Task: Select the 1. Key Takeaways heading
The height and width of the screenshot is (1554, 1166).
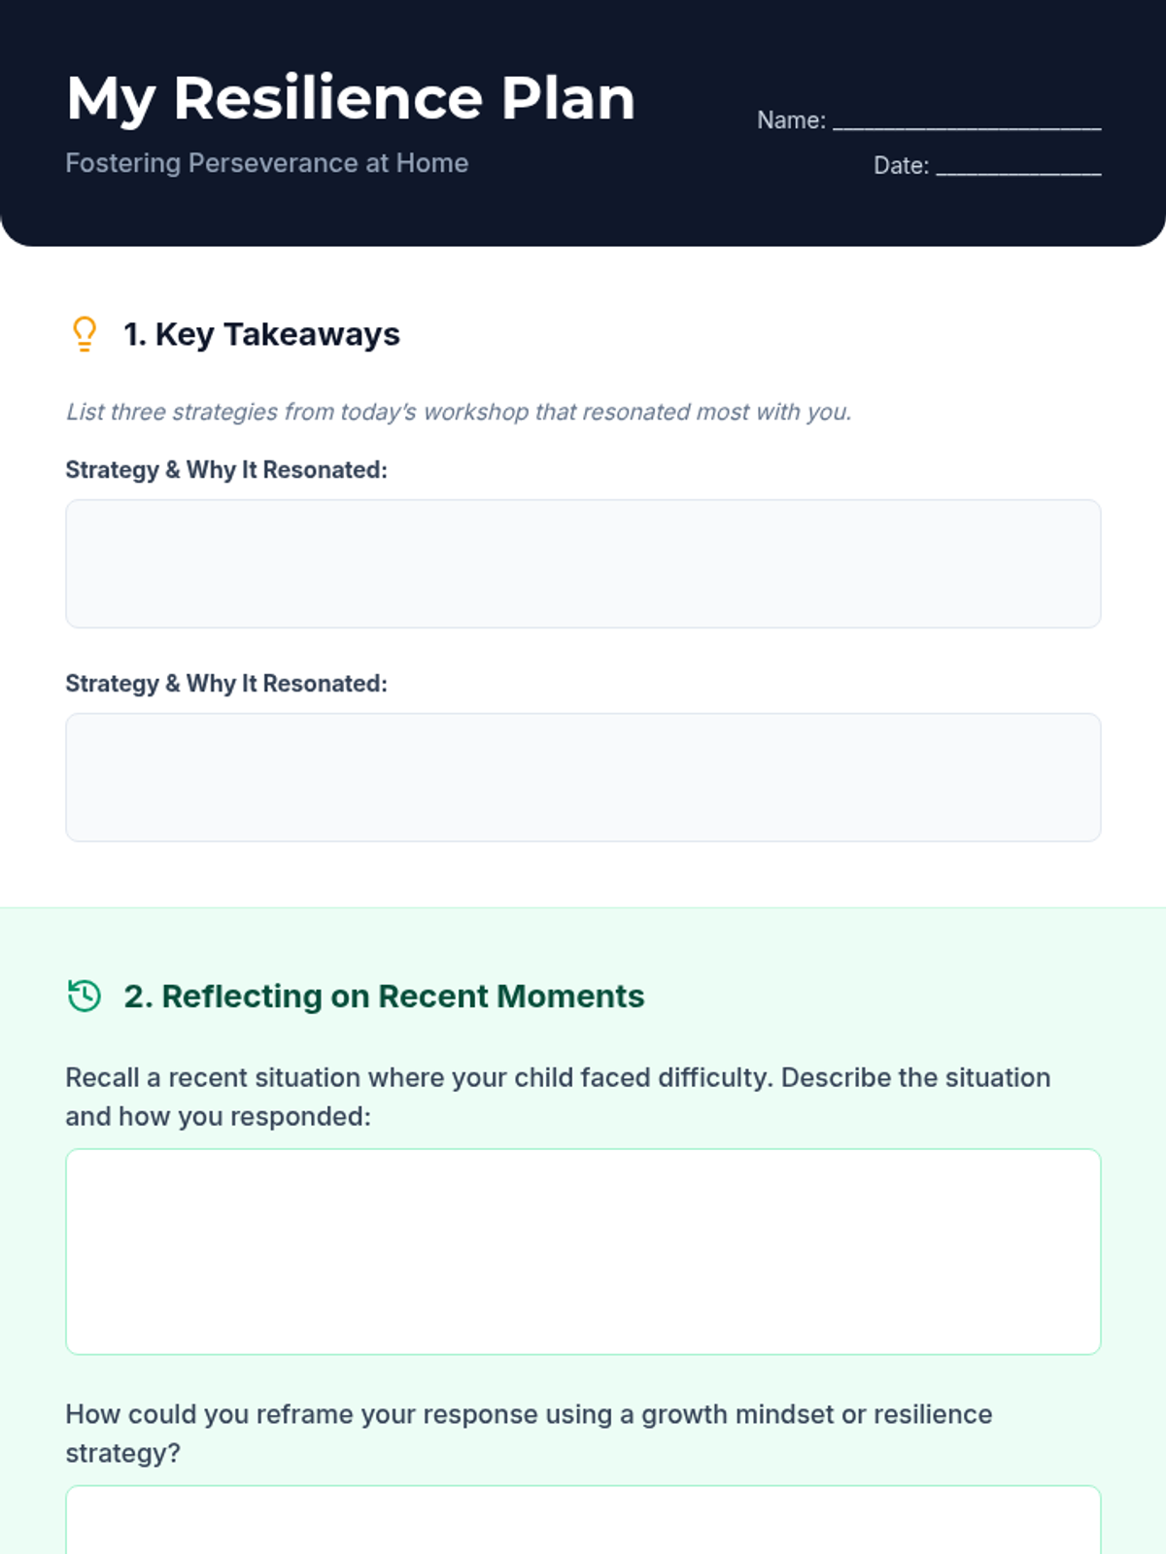Action: tap(261, 334)
